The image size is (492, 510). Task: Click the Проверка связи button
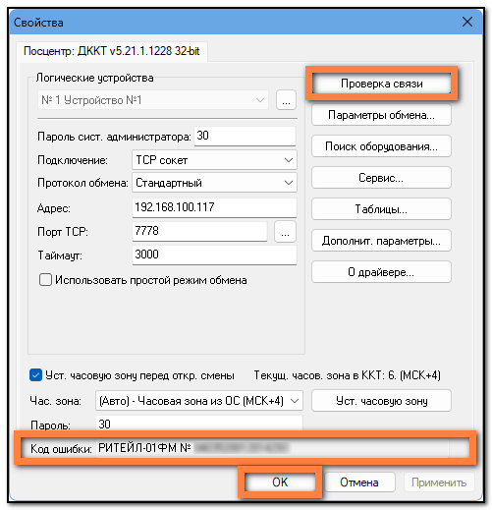click(381, 84)
